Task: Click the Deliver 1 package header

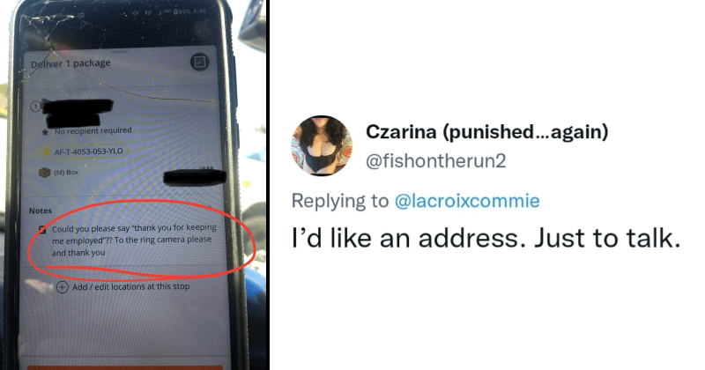Action: coord(70,63)
